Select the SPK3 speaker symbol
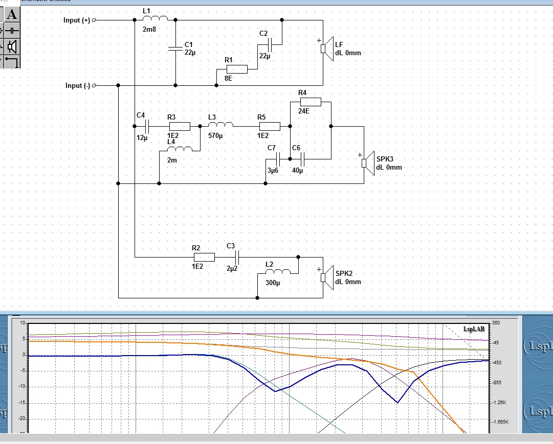553x444 pixels. (x=368, y=163)
